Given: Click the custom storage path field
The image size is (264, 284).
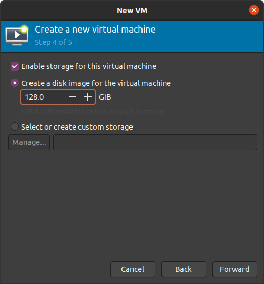Looking at the screenshot, I should [155, 142].
